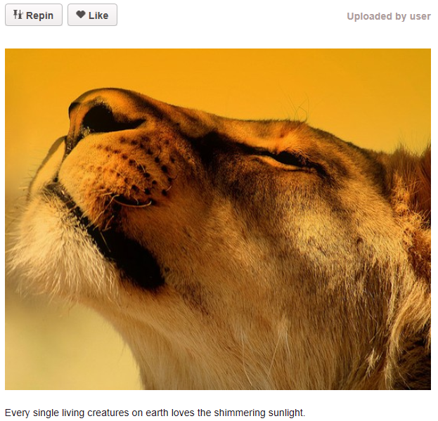Click the word 'user' in upload credit
The height and width of the screenshot is (421, 438).
pos(420,16)
